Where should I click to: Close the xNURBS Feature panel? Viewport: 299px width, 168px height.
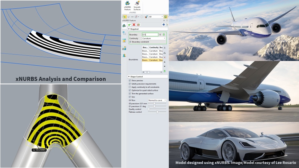(x=167, y=21)
